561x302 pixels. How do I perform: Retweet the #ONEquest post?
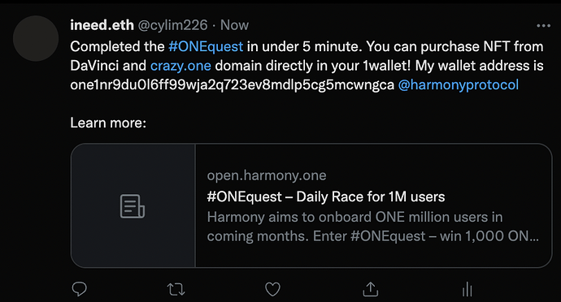176,289
